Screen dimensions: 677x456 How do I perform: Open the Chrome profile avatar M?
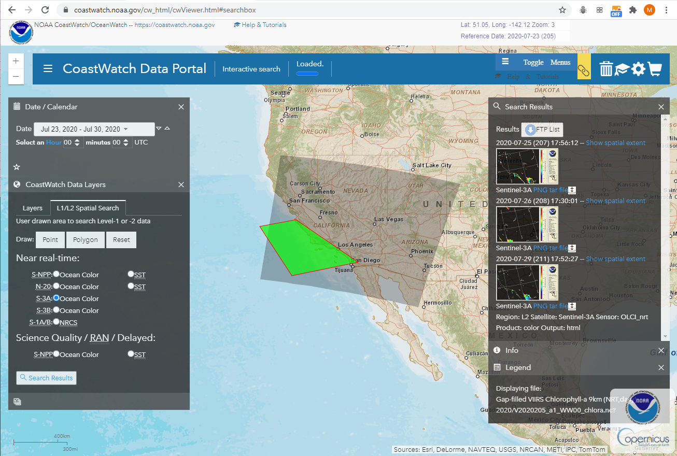coord(649,10)
